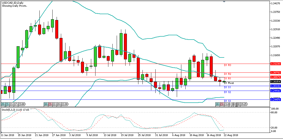This screenshot has width=283, height=139.
Task: Click the 23:00 event marker flag
Action: (21, 104)
